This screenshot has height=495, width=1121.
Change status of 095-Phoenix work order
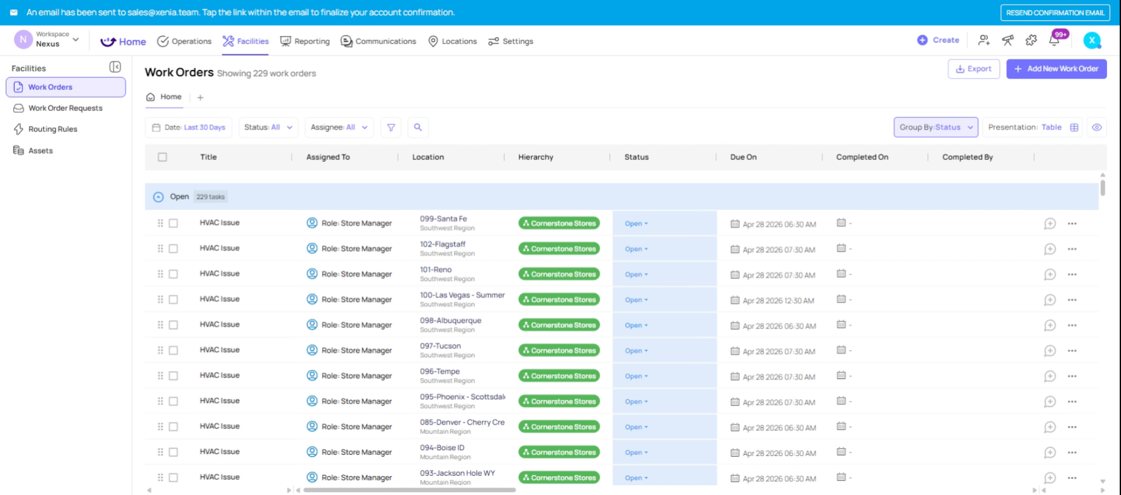(636, 402)
